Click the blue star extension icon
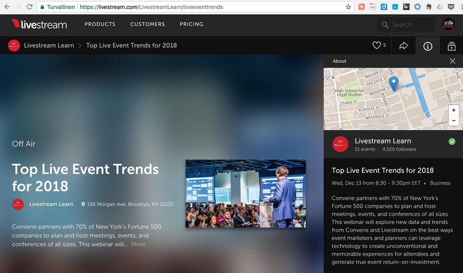This screenshot has height=273, width=463. point(417,7)
